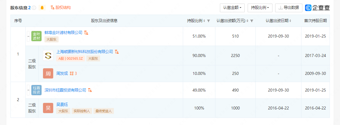Click the info icon beside 股东信息
The width and height of the screenshot is (340, 125).
click(34, 8)
